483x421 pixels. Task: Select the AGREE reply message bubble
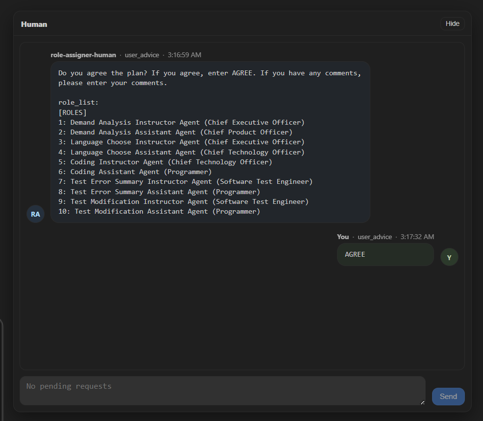[385, 255]
